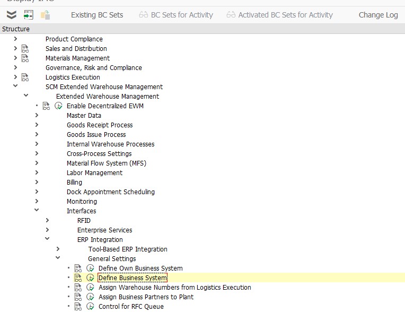Open documentation icon for Logistics Execution
Screen dimensions: 405x312
point(25,77)
